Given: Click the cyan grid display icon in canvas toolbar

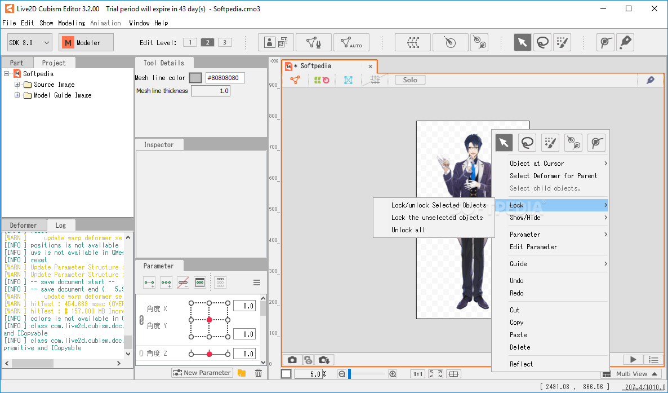Looking at the screenshot, I should tap(348, 80).
